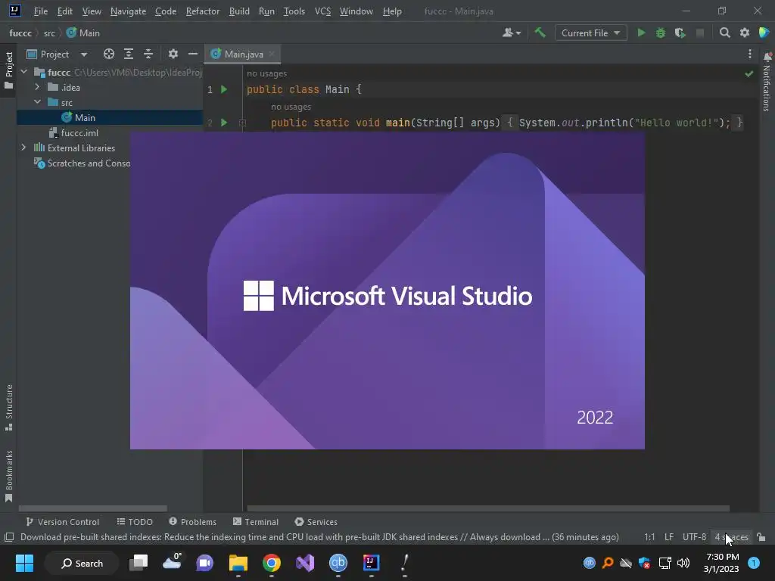Open Current File run configuration dropdown
Image resolution: width=775 pixels, height=581 pixels.
pyautogui.click(x=590, y=33)
